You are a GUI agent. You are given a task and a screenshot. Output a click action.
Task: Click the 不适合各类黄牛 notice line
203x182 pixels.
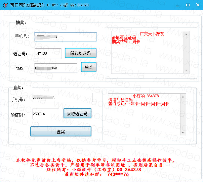coord(96,165)
